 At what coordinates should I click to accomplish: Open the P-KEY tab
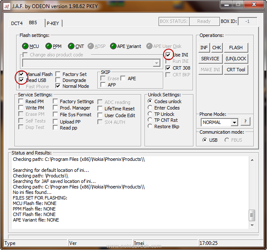(x=53, y=23)
